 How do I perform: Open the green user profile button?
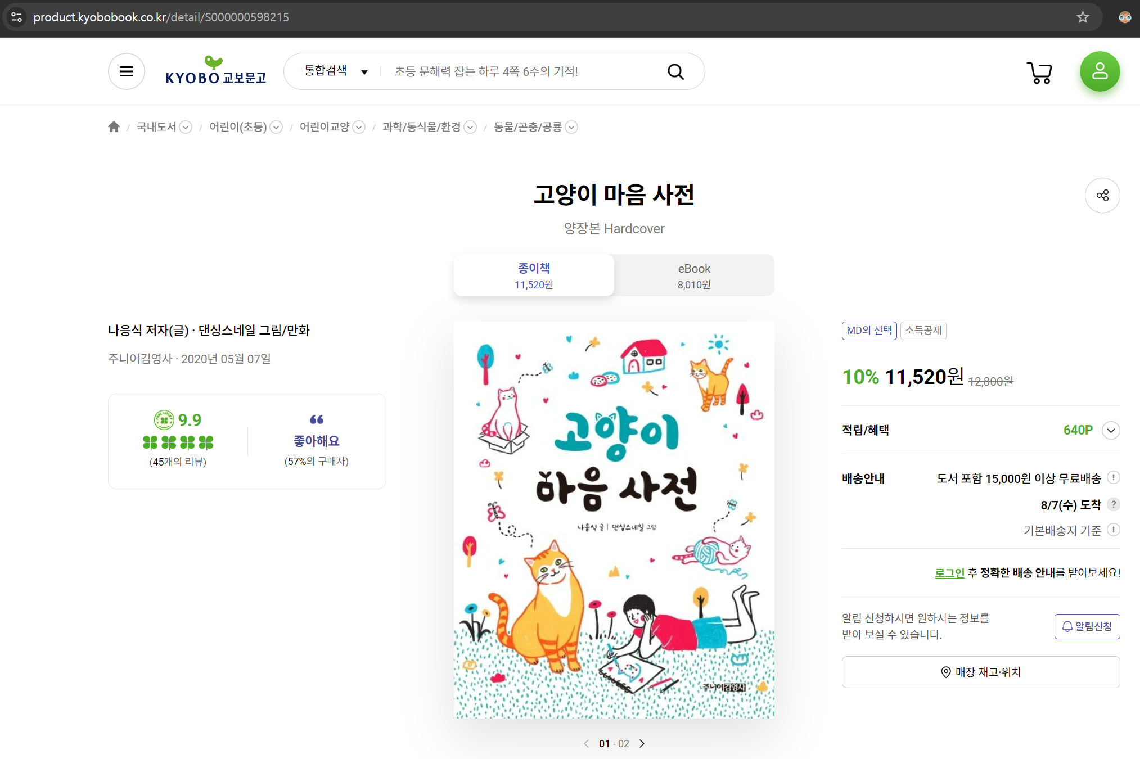(x=1100, y=71)
